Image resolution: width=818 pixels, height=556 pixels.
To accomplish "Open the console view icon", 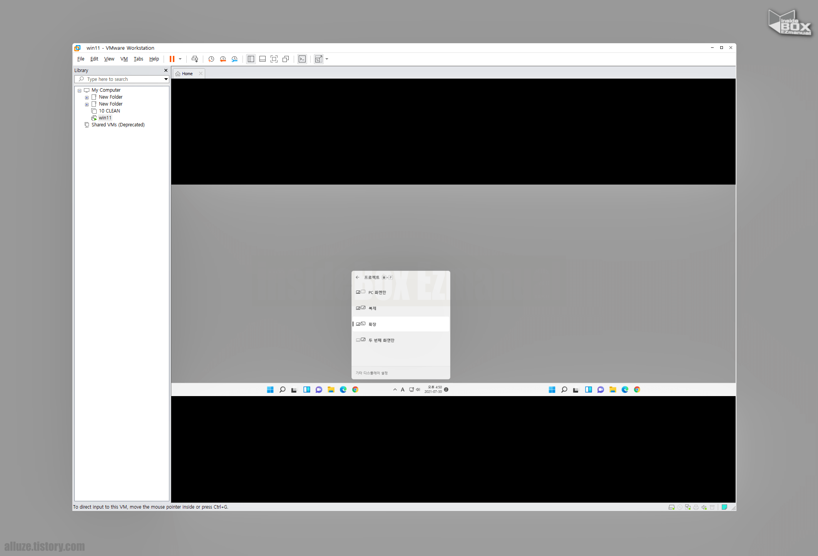I will click(302, 59).
